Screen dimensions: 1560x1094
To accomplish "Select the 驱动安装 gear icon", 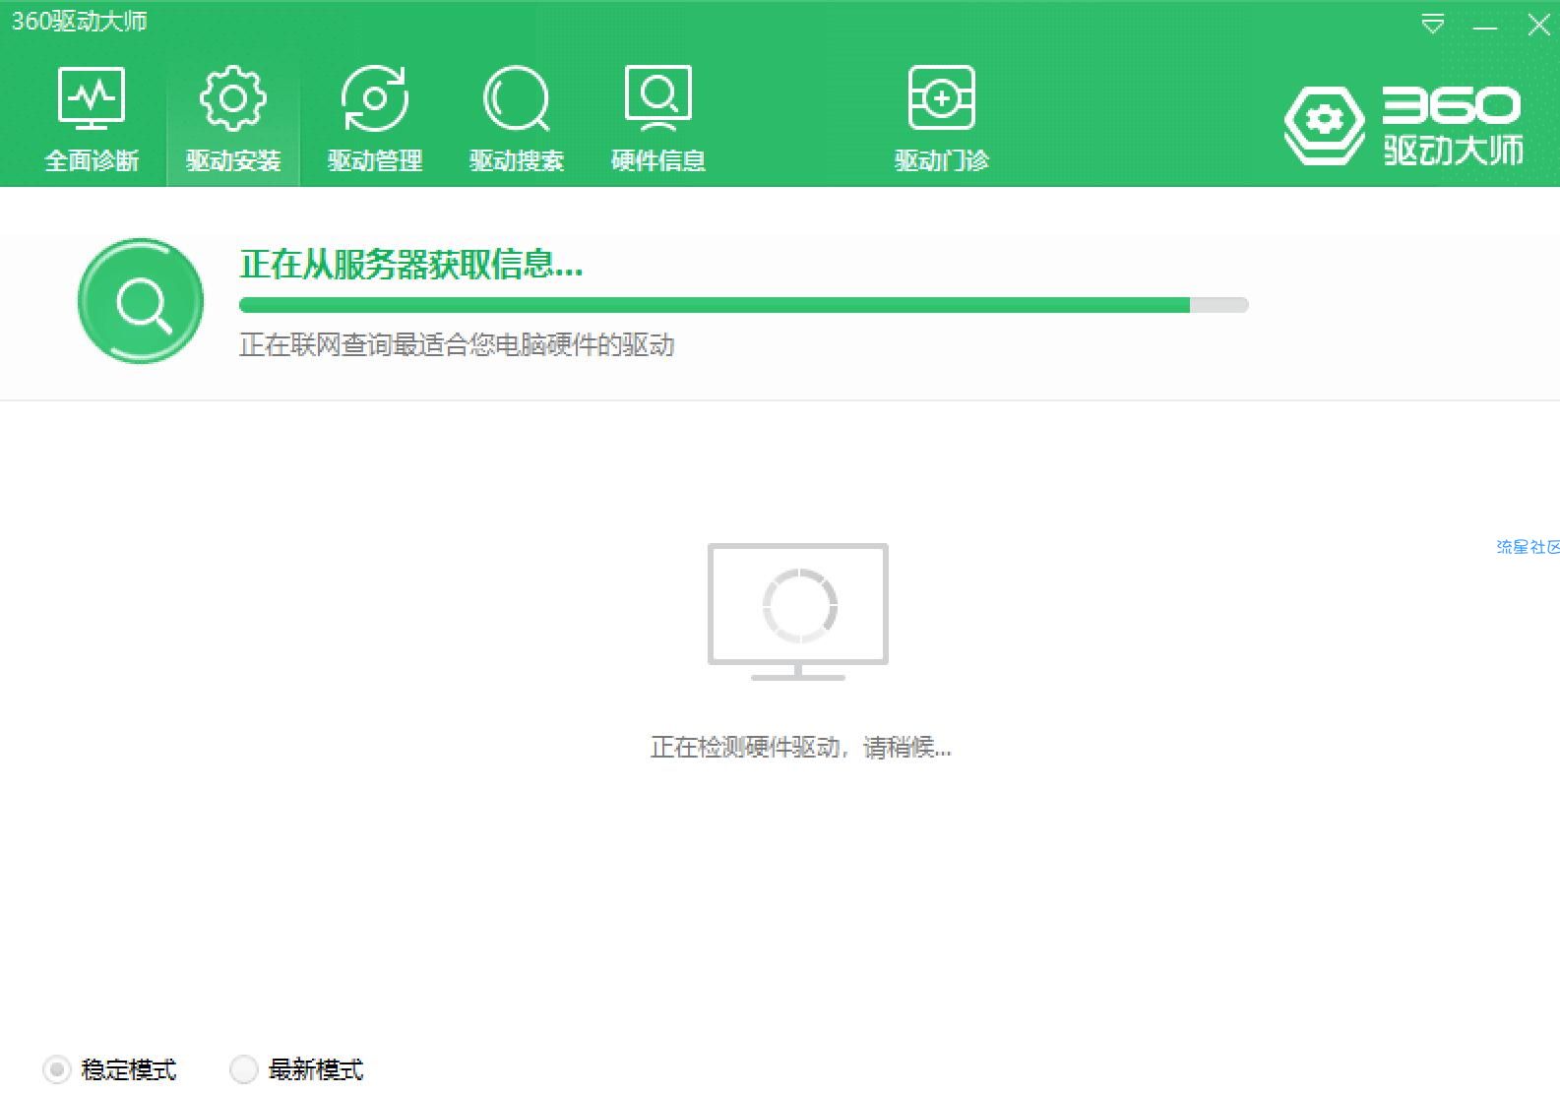I will point(233,99).
